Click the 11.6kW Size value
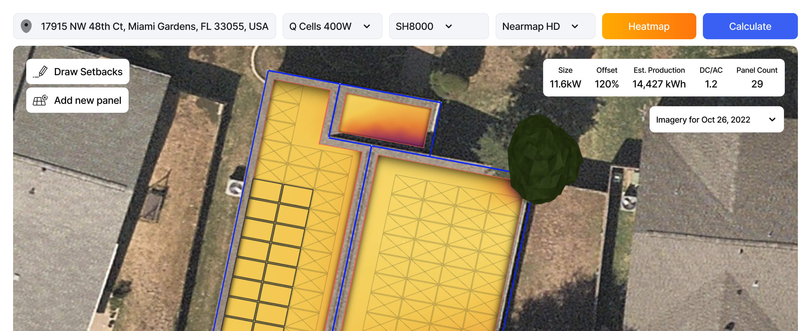811x331 pixels. (565, 84)
